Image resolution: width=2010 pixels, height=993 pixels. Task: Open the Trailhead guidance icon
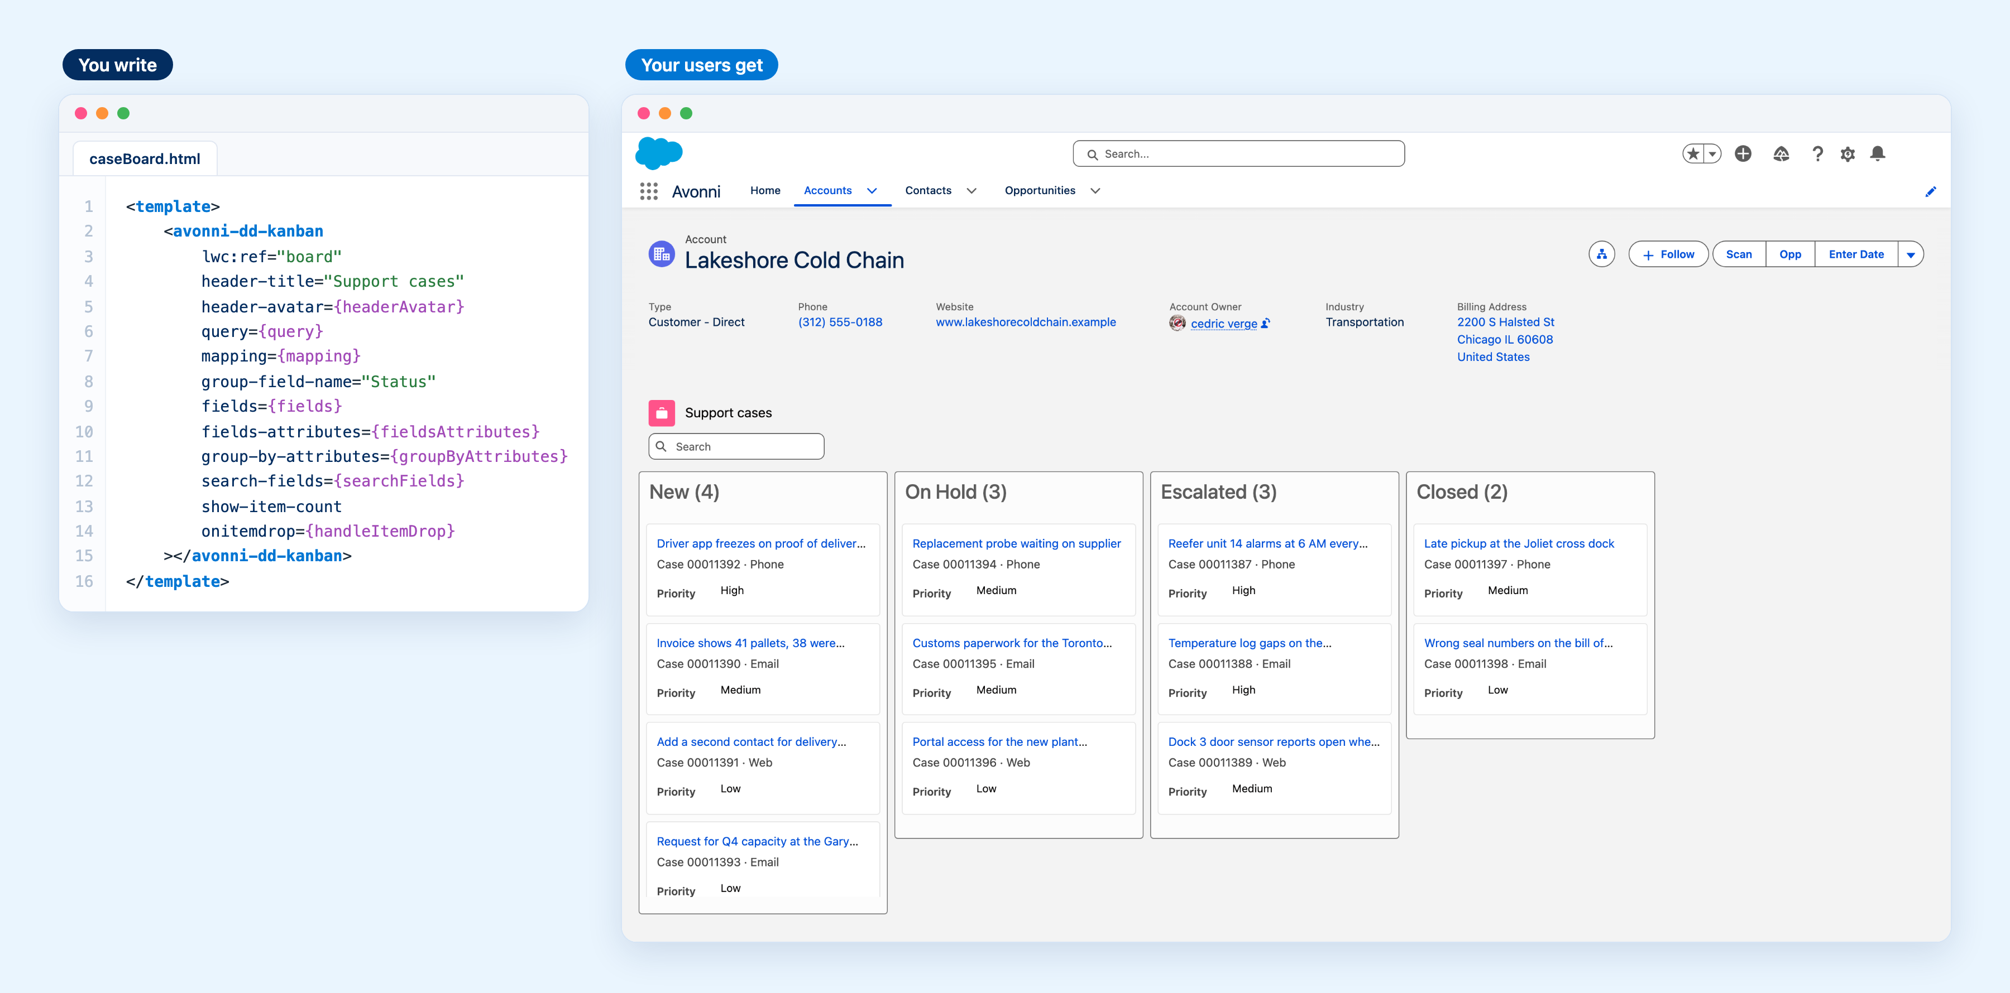click(x=1781, y=153)
